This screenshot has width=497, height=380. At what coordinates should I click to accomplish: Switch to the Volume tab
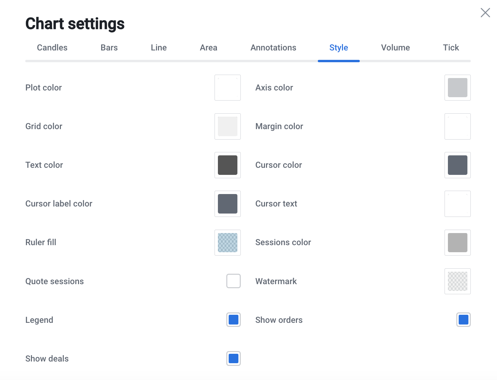[x=395, y=48]
